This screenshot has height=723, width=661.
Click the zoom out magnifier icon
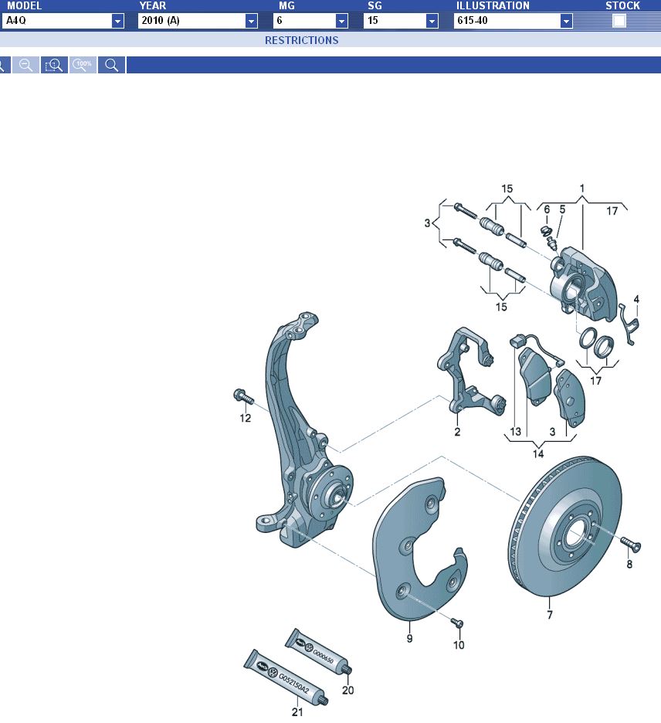coord(25,66)
